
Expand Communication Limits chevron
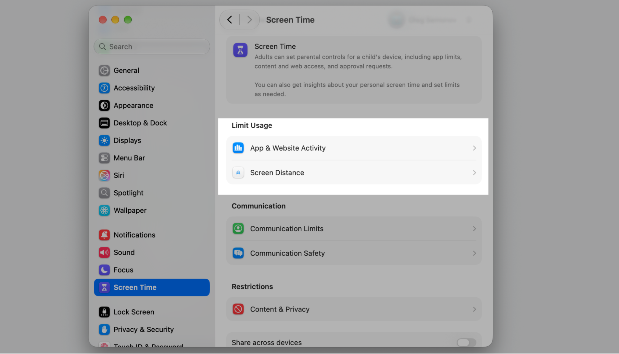pyautogui.click(x=474, y=229)
